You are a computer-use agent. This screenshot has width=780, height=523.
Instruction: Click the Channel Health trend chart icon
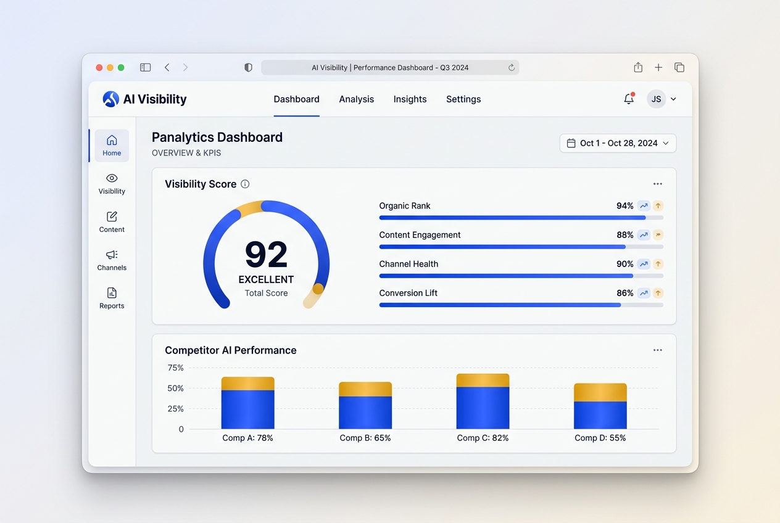click(644, 264)
